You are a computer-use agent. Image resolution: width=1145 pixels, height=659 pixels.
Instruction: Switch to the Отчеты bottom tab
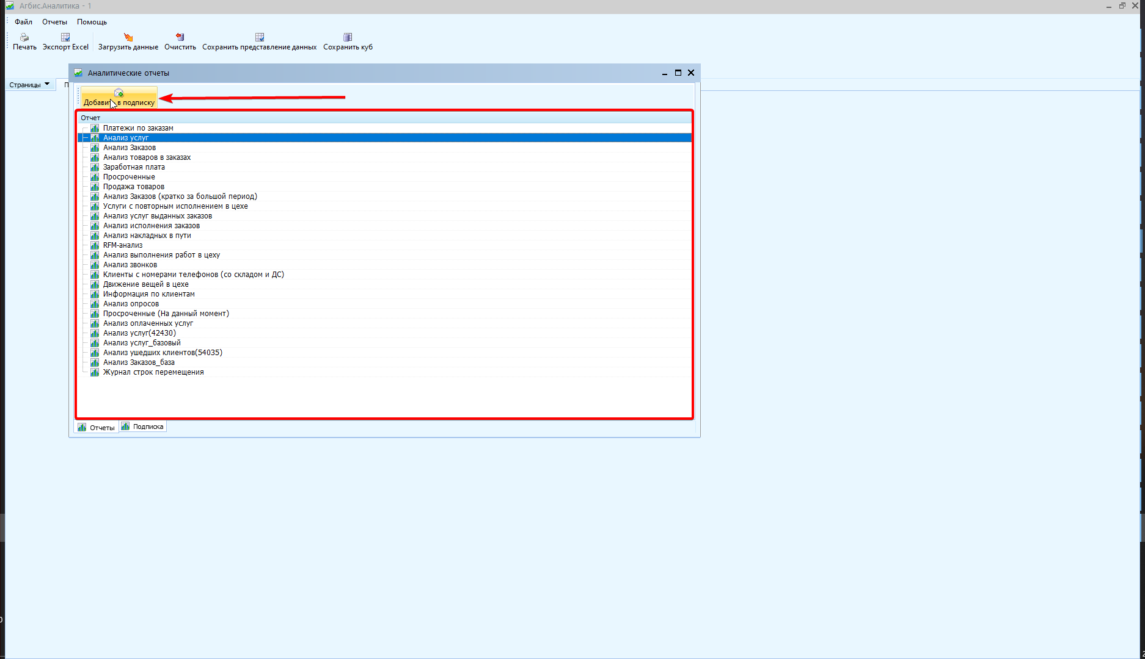(x=97, y=427)
